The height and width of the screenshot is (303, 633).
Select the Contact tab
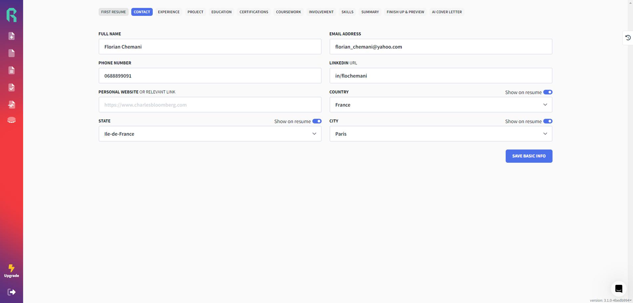coord(142,12)
